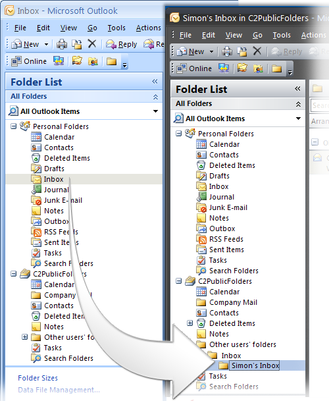Collapse Personal Folders tree in Inbox window
This screenshot has width=329, height=401.
click(14, 126)
